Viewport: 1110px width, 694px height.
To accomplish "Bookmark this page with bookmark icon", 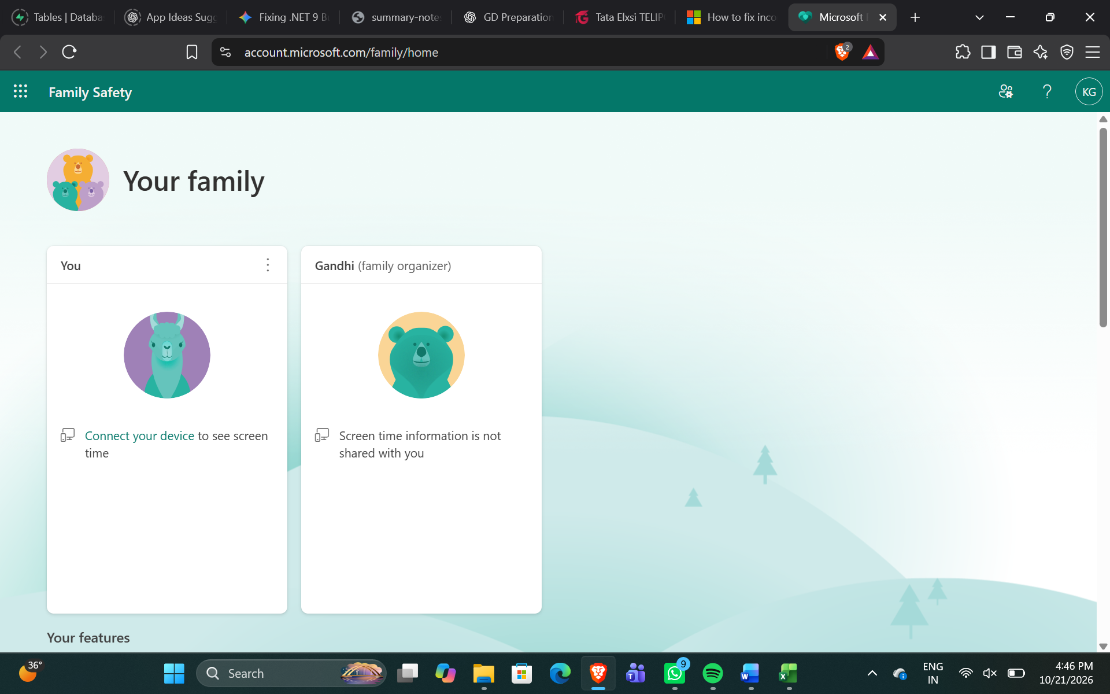I will [192, 52].
